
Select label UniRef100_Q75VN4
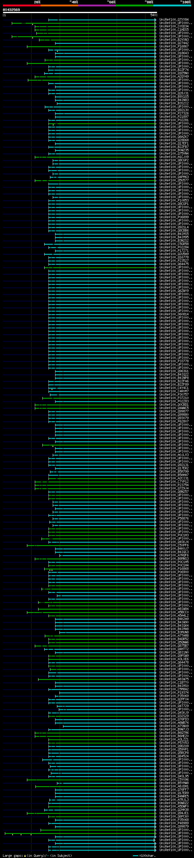174,153
